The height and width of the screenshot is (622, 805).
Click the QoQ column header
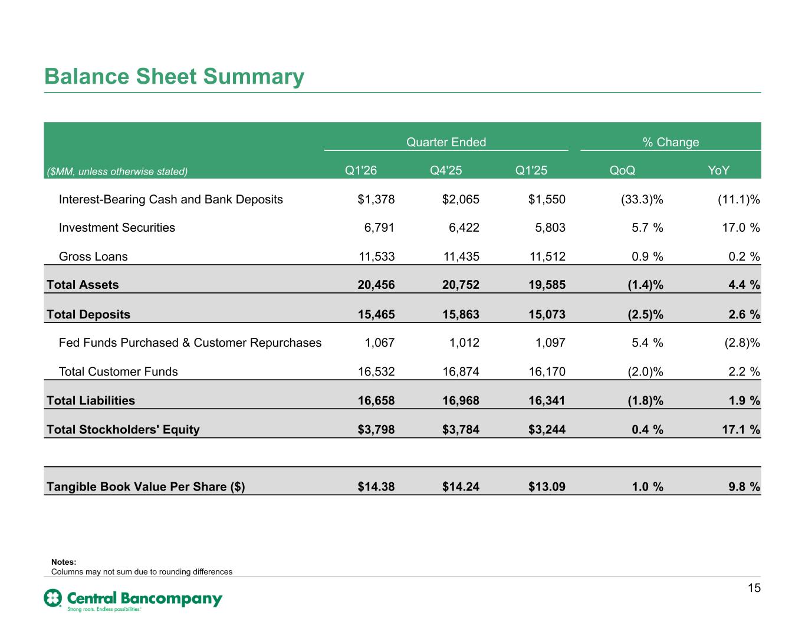pos(622,170)
